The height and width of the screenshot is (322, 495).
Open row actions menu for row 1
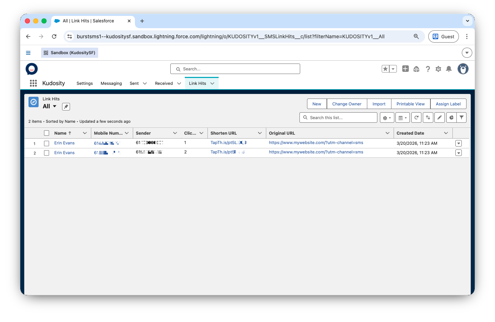459,143
